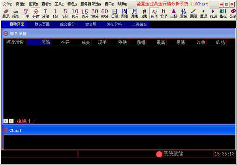Open the 文件 menu

point(7,4)
